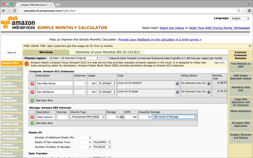This screenshot has height=158, width=253.
Task: Select Amazon CloudFront in sidebar
Action: 12,85
